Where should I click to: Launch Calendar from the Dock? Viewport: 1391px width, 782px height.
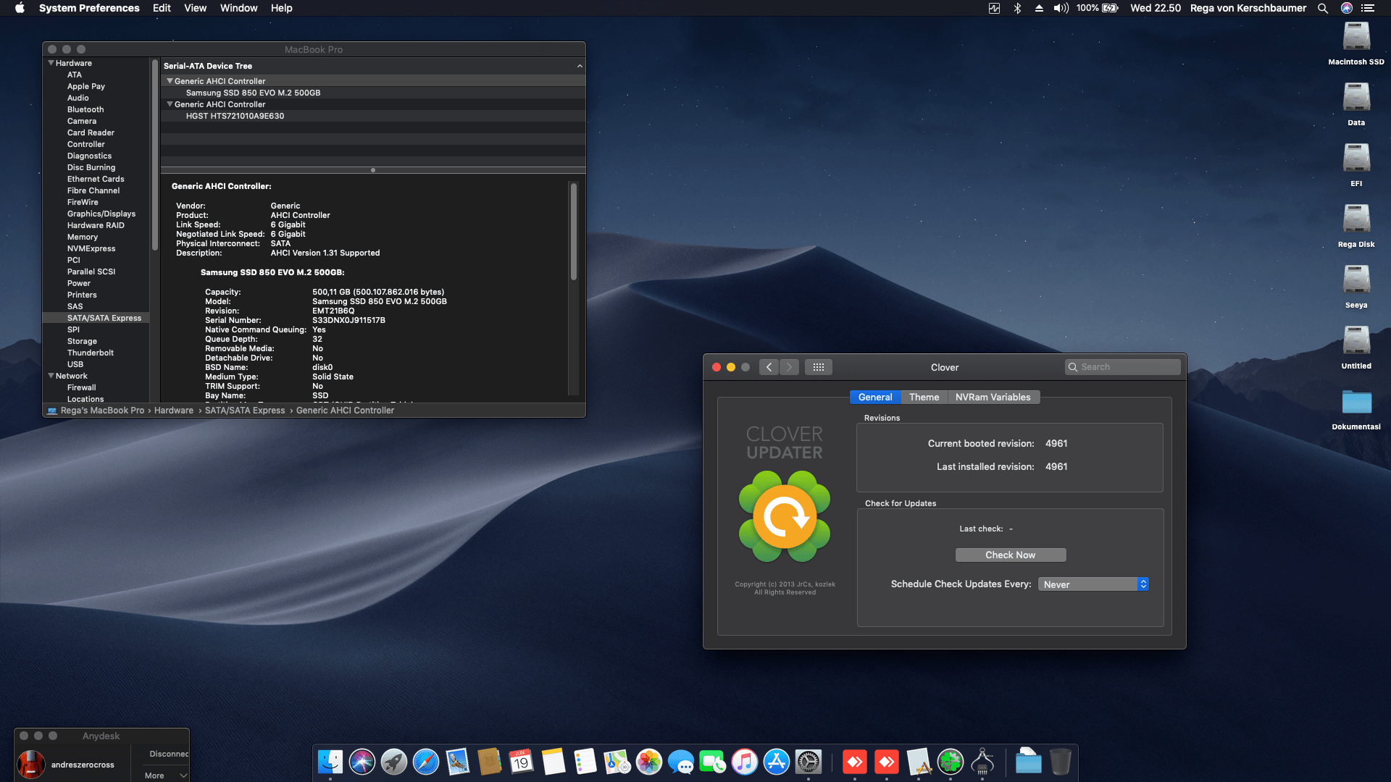[522, 762]
